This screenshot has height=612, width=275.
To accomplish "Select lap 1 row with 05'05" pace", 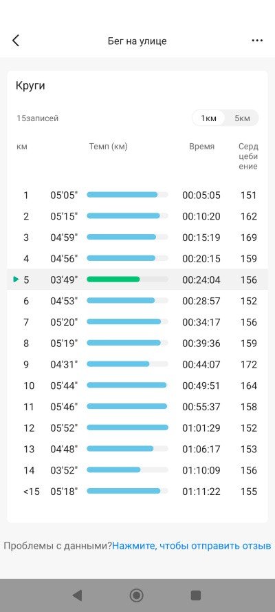I will coord(137,195).
